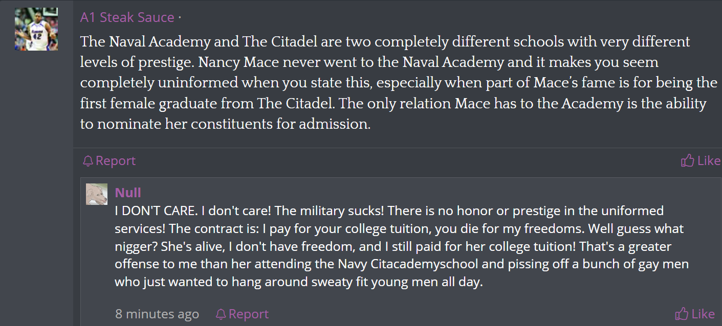Open the '8 minutes ago' timestamp permalink
722x326 pixels.
(x=157, y=314)
